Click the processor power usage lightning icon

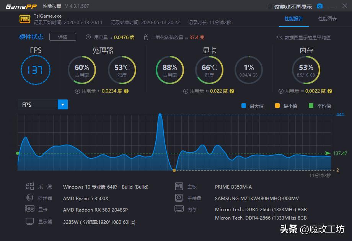(x=77, y=91)
